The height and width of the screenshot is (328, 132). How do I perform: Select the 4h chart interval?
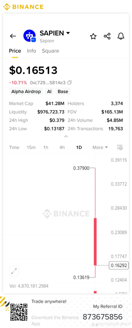click(62, 148)
